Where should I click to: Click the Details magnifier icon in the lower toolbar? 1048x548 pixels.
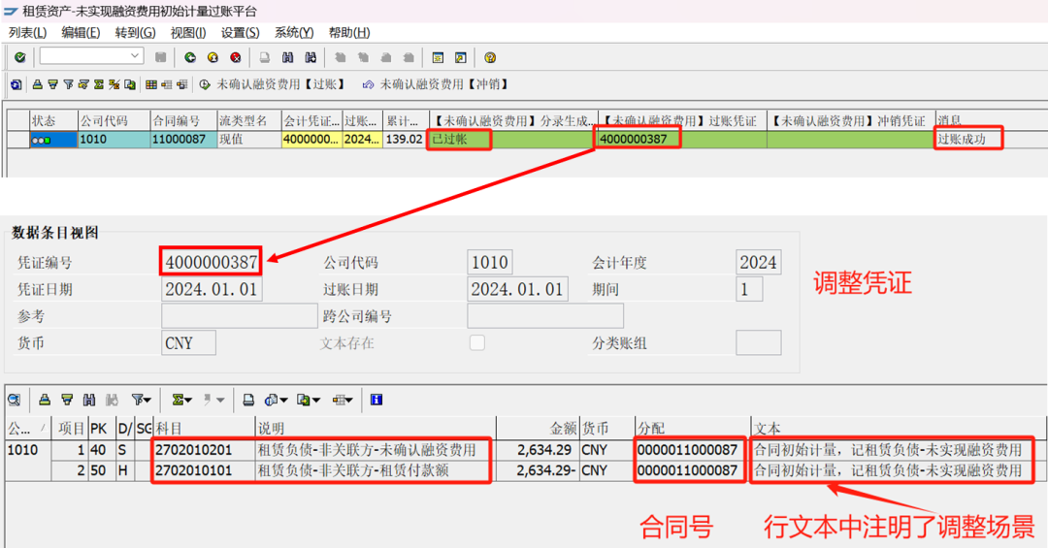(x=14, y=400)
